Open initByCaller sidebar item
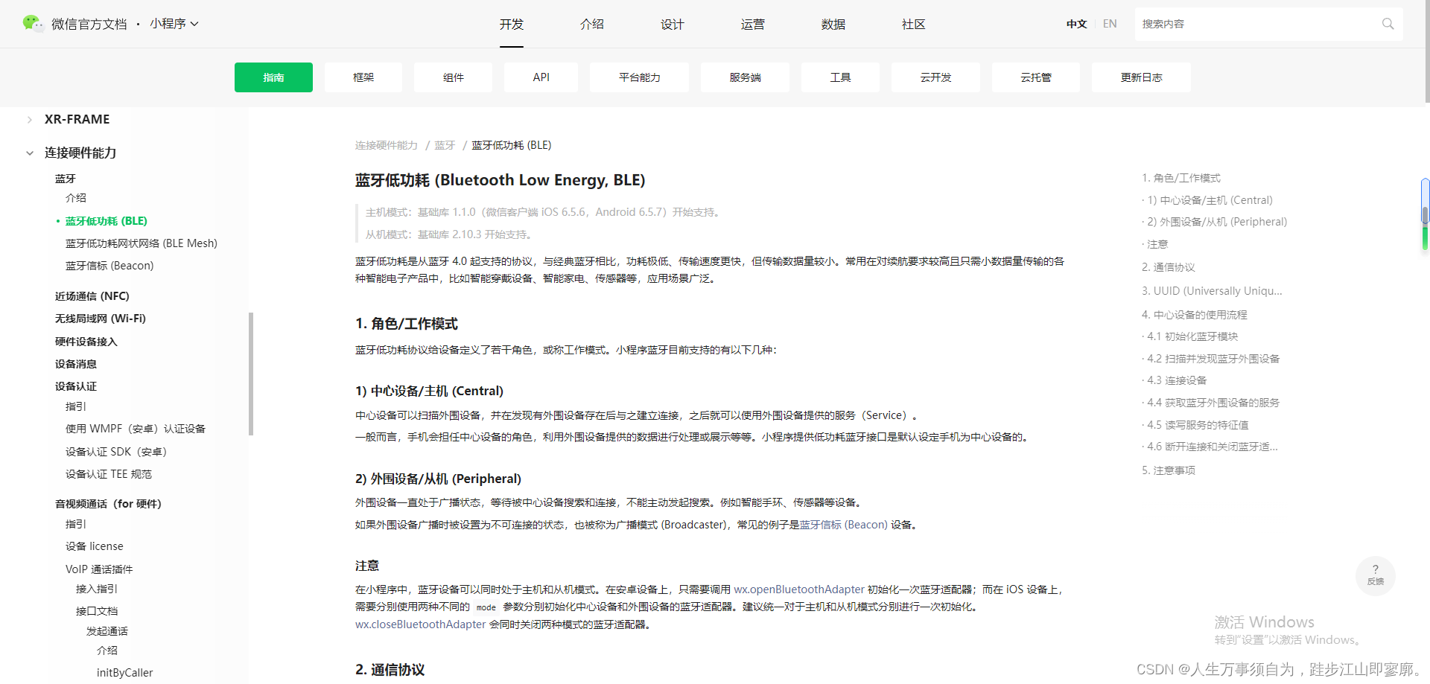This screenshot has height=684, width=1430. coord(125,673)
